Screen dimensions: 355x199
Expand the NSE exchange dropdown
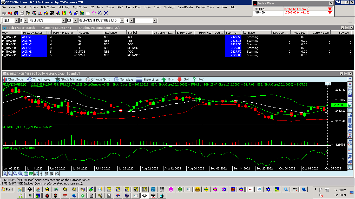(16, 20)
